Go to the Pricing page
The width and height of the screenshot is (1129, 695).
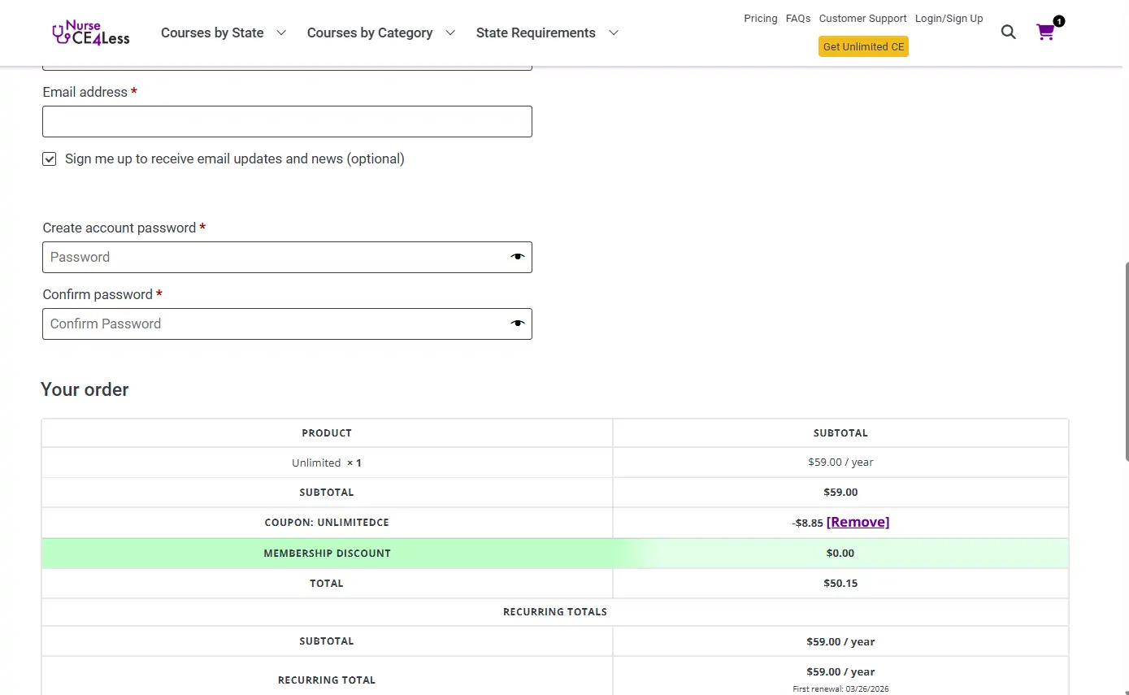pos(760,19)
